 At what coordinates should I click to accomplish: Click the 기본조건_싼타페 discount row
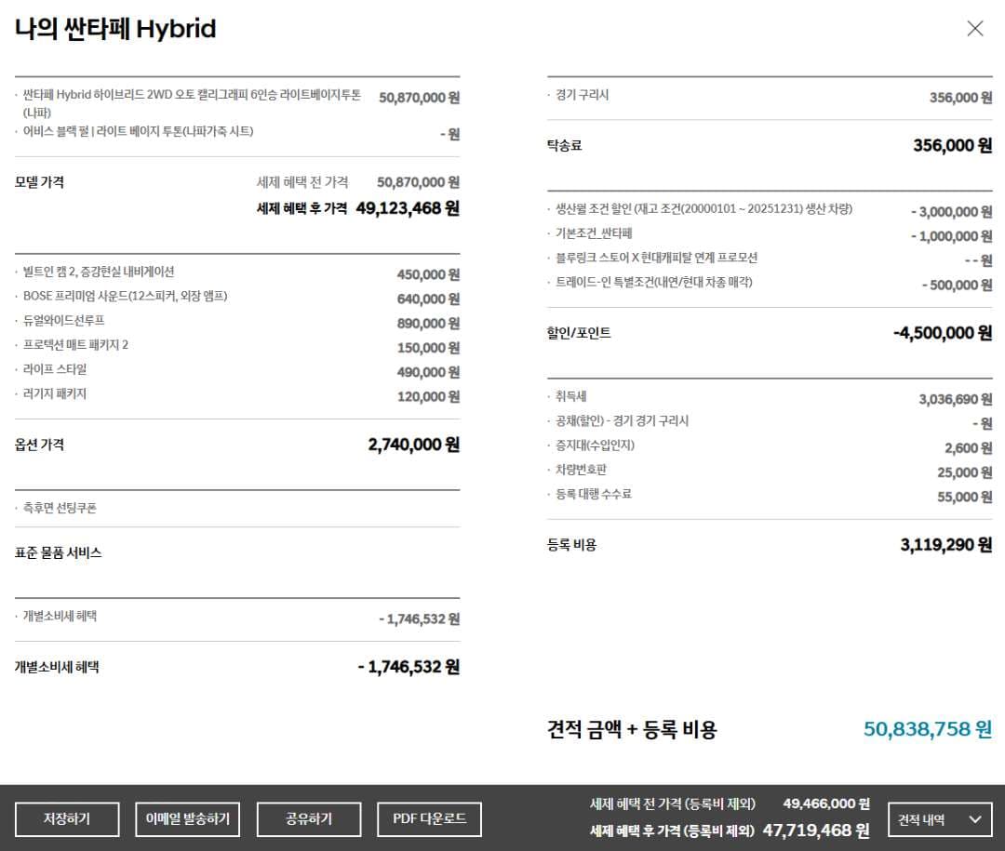(x=770, y=234)
